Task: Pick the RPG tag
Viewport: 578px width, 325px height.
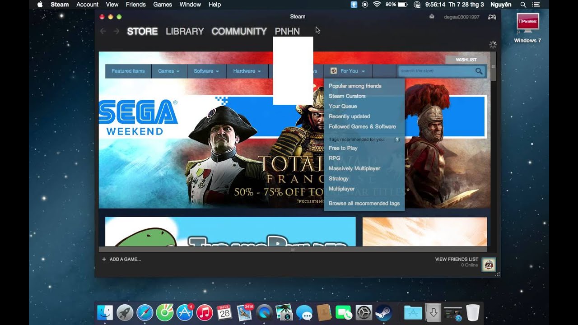Action: pyautogui.click(x=335, y=158)
